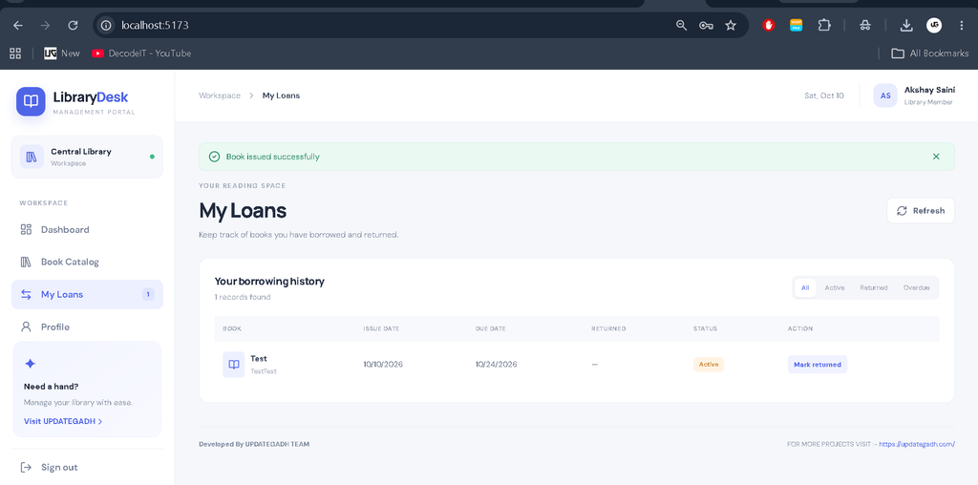The width and height of the screenshot is (978, 485).
Task: Click the AS user avatar
Action: (885, 95)
